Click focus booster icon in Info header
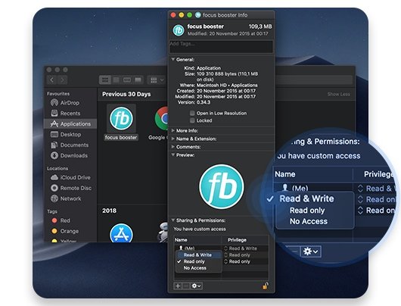Screen dimensions: 401x306 (x=179, y=30)
